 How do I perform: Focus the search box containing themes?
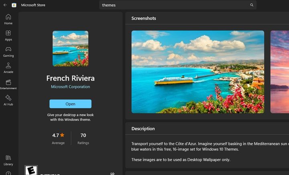pos(178,5)
